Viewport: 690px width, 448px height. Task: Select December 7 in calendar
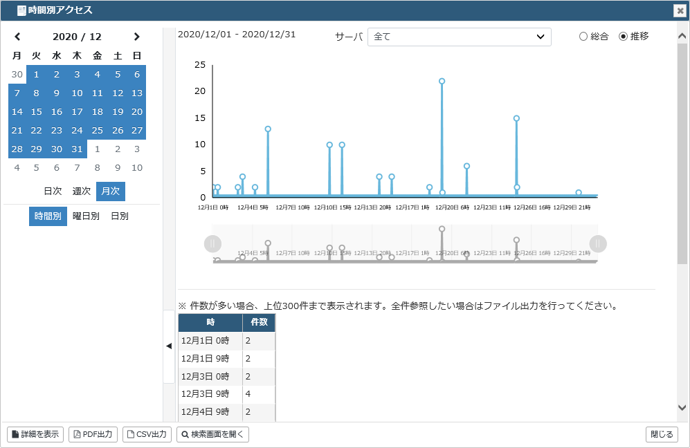click(17, 93)
